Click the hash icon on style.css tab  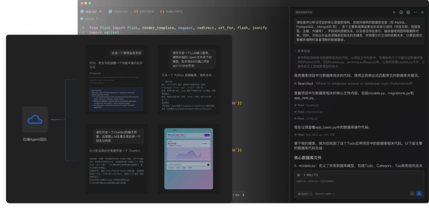coord(110,12)
